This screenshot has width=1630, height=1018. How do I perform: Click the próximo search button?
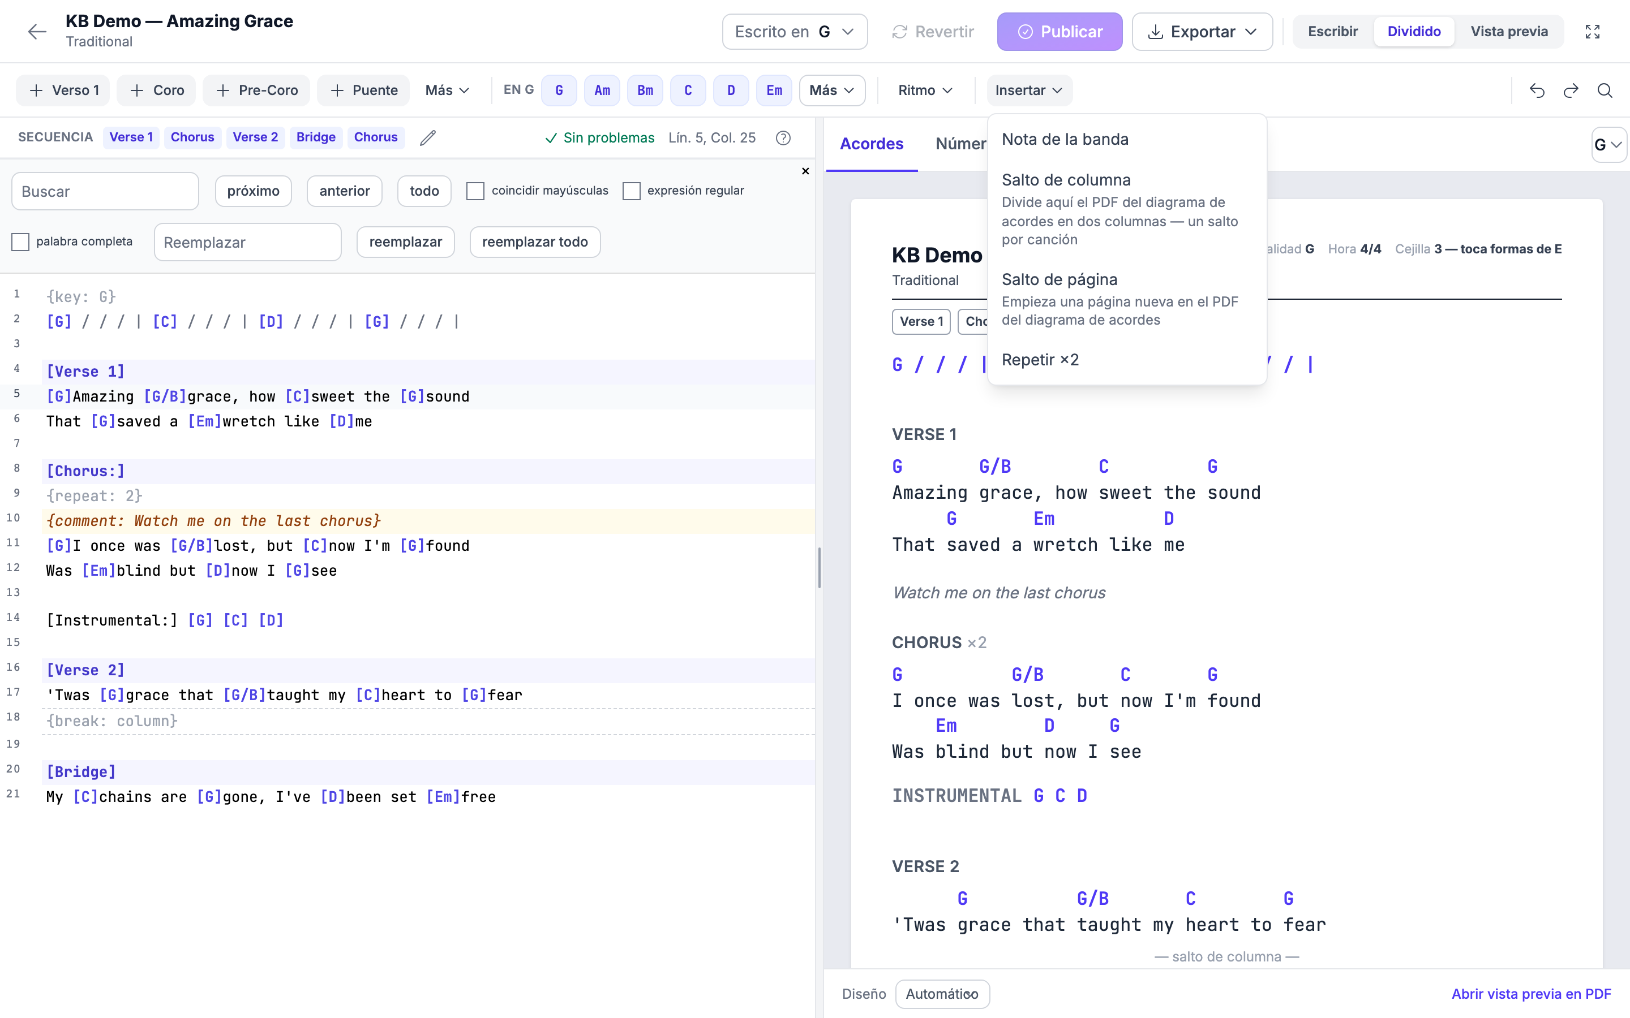[x=253, y=191]
